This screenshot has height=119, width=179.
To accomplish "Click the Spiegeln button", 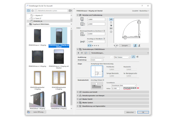I will point(125,46).
